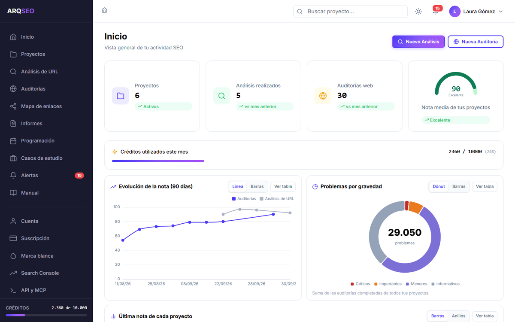Open Inicio in the sidebar
Image resolution: width=515 pixels, height=322 pixels.
click(x=46, y=37)
